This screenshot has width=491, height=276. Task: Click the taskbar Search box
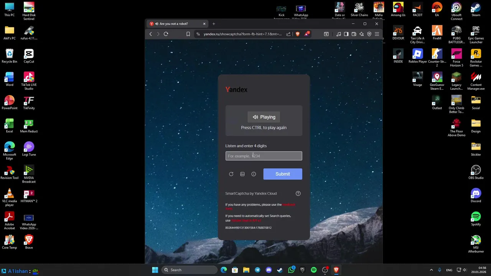point(190,270)
